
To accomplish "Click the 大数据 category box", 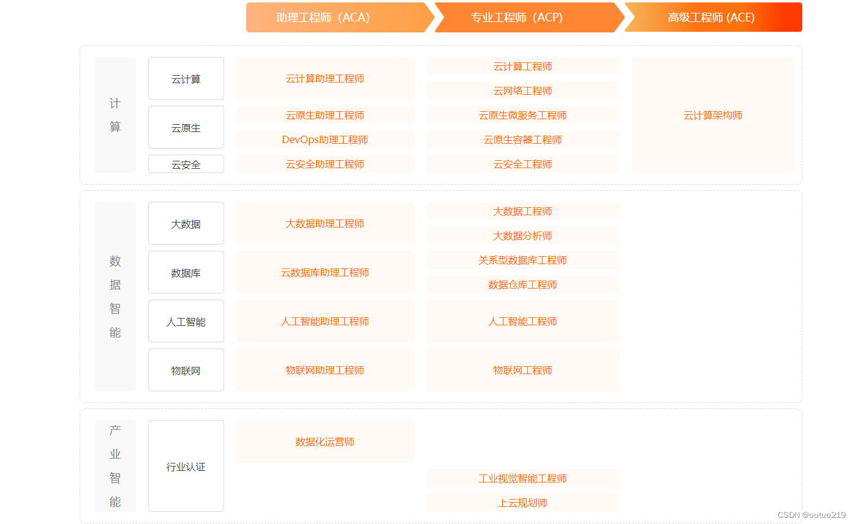I will click(x=186, y=223).
